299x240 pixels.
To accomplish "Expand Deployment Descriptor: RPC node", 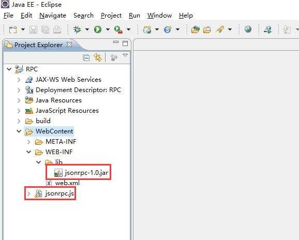I will coord(19,90).
